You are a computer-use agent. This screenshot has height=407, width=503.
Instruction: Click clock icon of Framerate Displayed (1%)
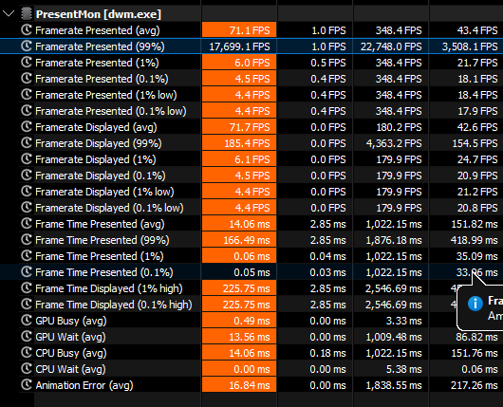[x=27, y=159]
